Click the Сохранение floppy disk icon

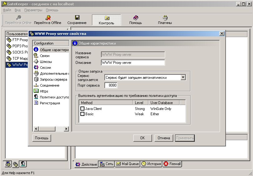[77, 17]
